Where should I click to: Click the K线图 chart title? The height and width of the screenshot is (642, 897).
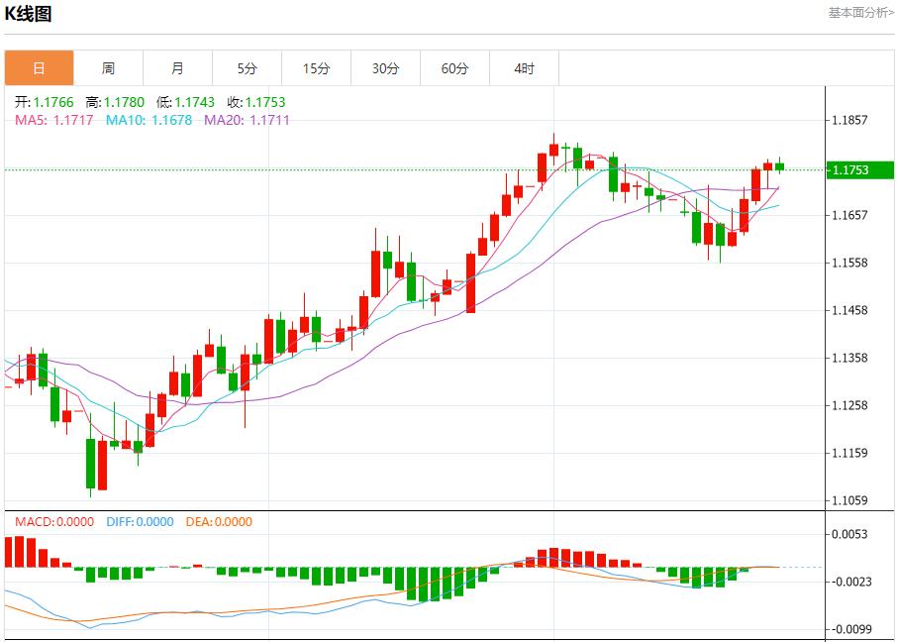(31, 14)
